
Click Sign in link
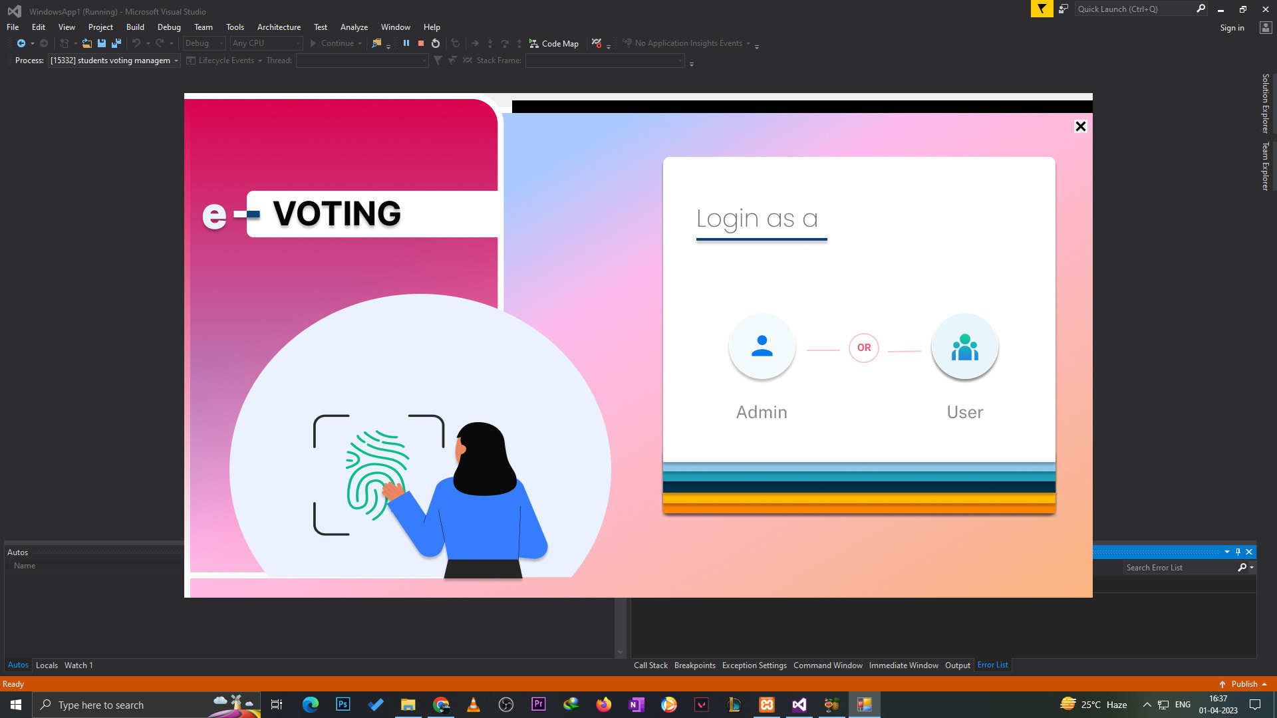[x=1232, y=28]
